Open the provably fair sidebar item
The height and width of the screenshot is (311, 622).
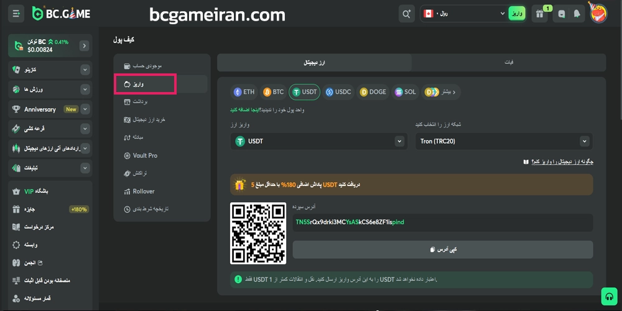(x=50, y=281)
